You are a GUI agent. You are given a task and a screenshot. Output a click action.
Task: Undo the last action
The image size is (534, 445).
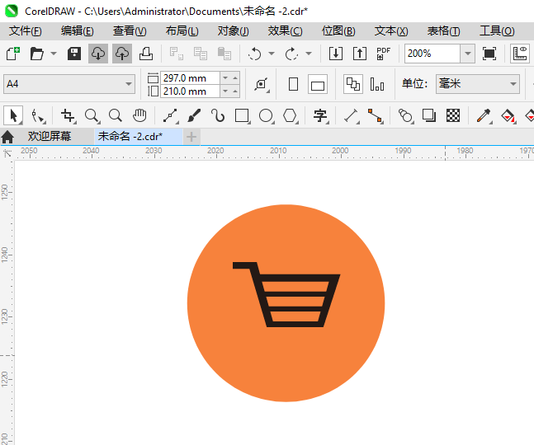[x=254, y=54]
